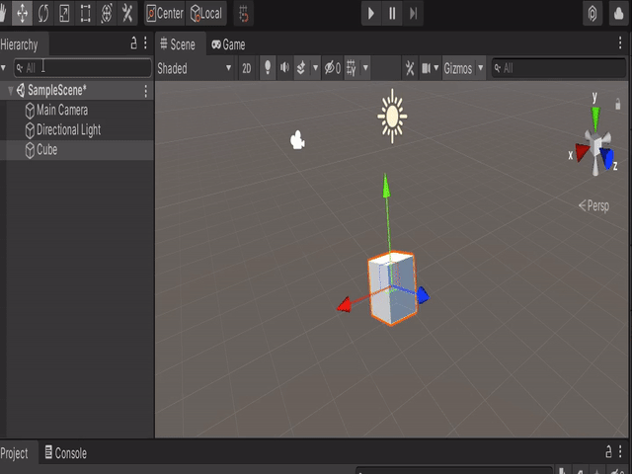
Task: Open Collab / Plastic SCM icon
Action: tap(592, 13)
